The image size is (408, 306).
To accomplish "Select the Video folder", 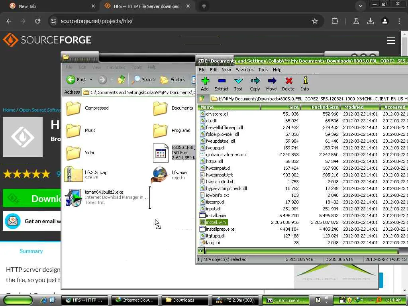I will pos(80,153).
